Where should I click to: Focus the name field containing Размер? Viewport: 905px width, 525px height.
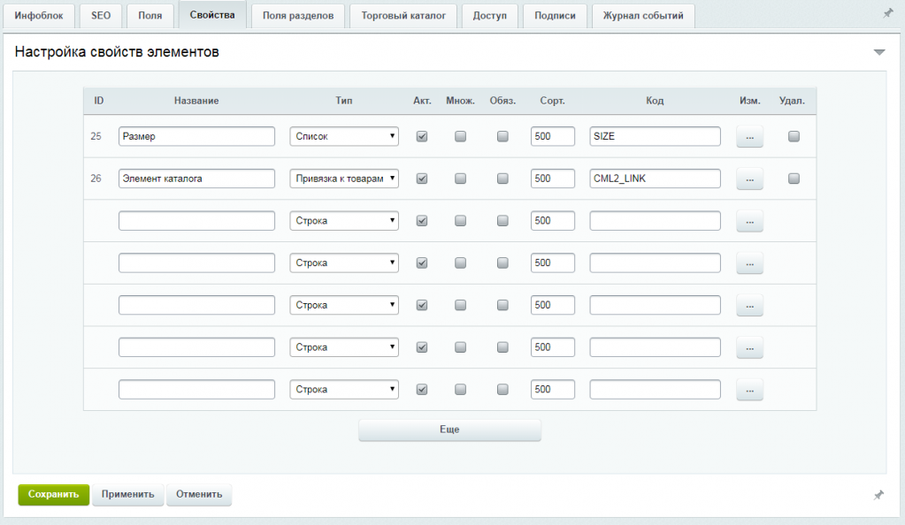196,137
